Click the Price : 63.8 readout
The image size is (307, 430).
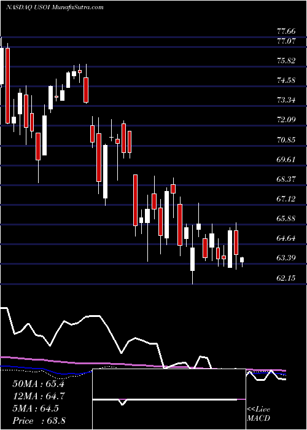pos(39,421)
